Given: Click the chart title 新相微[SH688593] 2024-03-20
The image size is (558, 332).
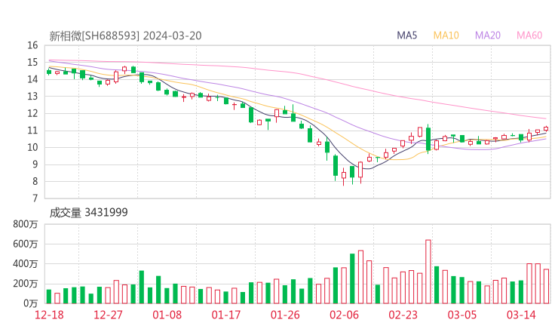Looking at the screenshot, I should coord(125,35).
